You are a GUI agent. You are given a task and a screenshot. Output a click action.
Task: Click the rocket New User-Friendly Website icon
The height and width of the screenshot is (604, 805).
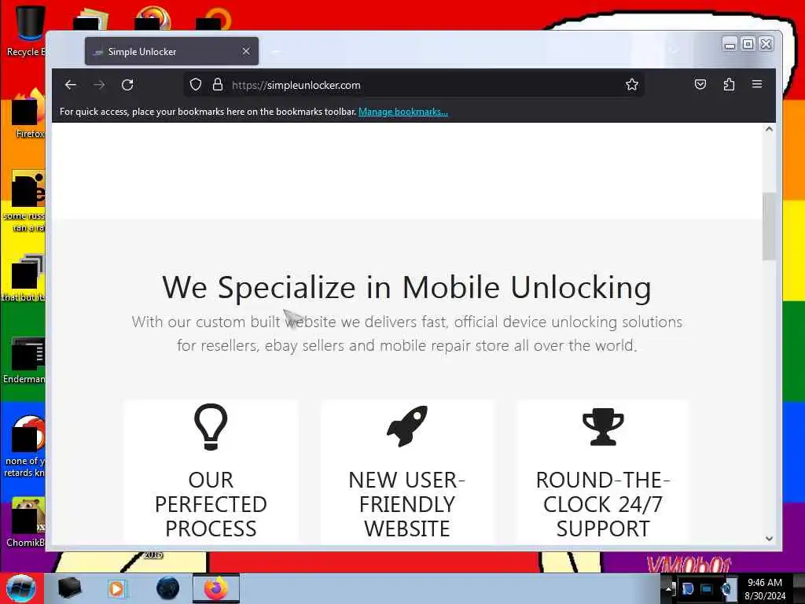[x=407, y=426]
